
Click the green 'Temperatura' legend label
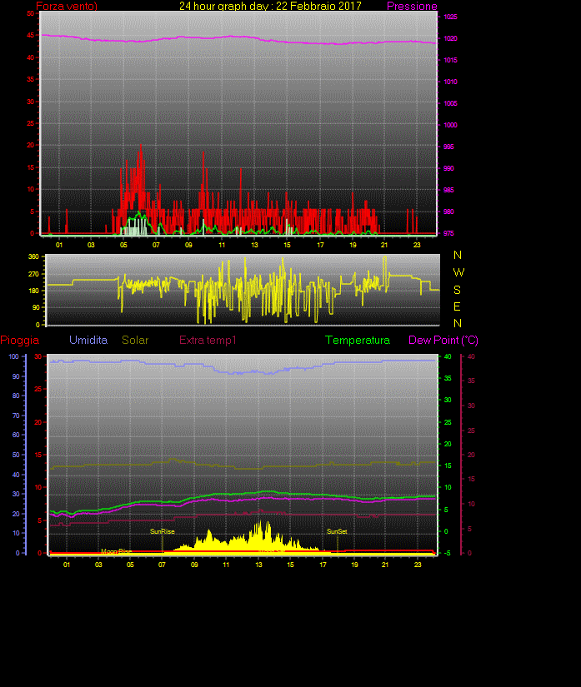[x=358, y=340]
